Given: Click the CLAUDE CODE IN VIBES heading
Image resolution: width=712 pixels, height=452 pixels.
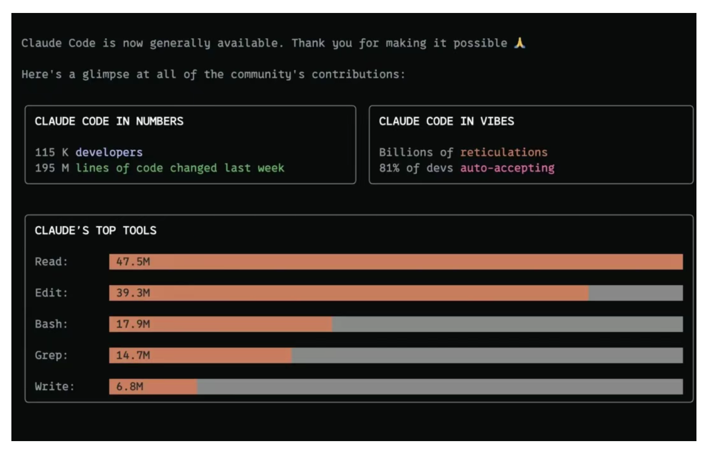Looking at the screenshot, I should [x=446, y=121].
